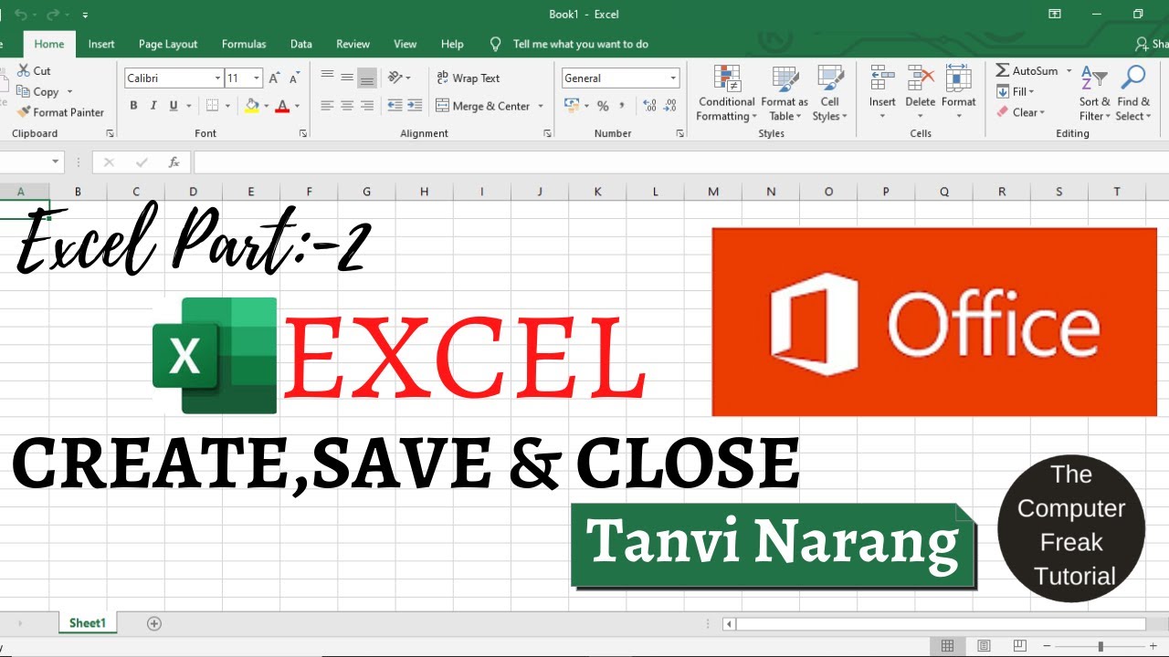Open the View tab

pyautogui.click(x=405, y=44)
